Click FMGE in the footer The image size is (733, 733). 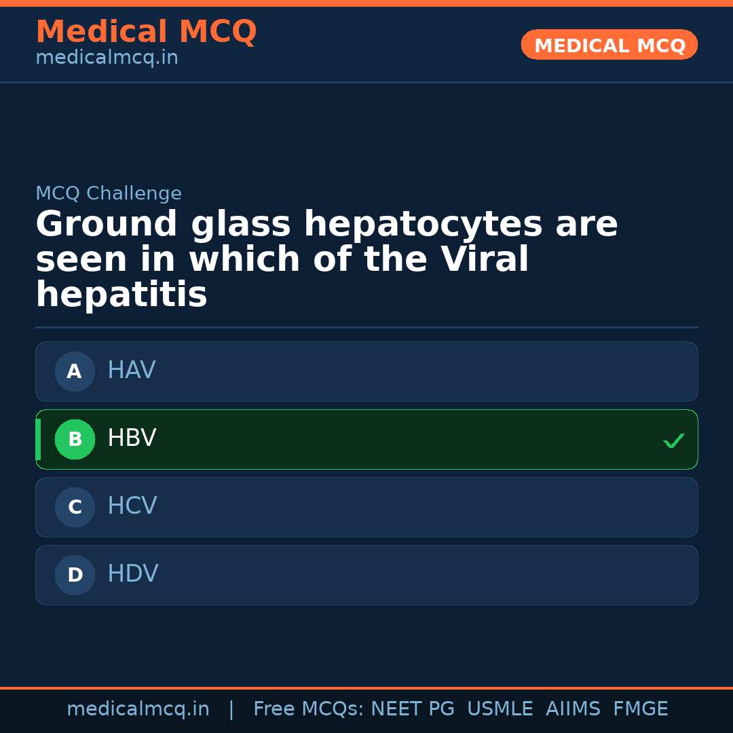(640, 709)
